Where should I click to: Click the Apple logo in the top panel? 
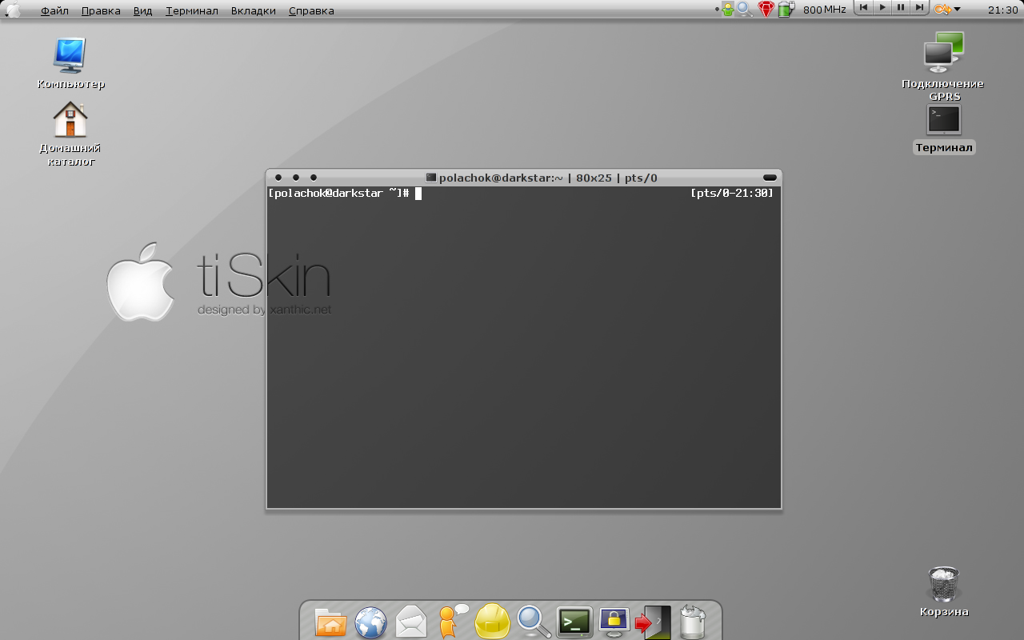coord(14,10)
